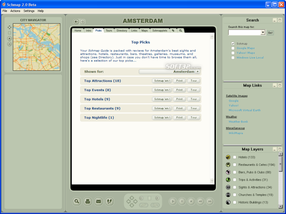
Task: Click the footprints tour button
Action: pos(109,202)
